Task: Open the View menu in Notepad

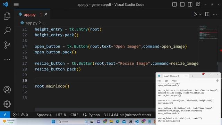Action: tap(174, 81)
